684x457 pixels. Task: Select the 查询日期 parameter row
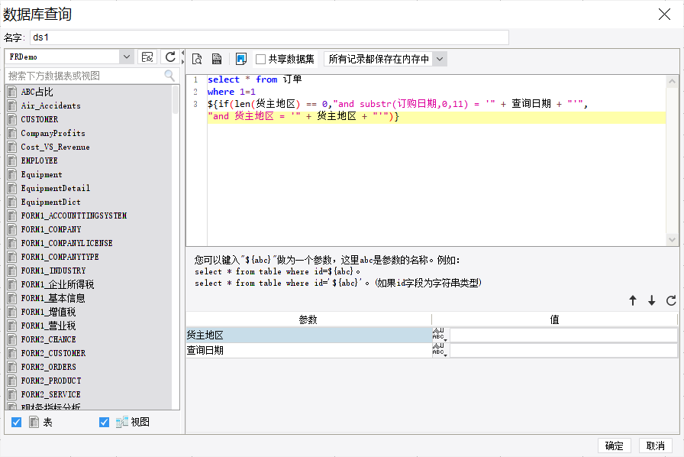[309, 351]
